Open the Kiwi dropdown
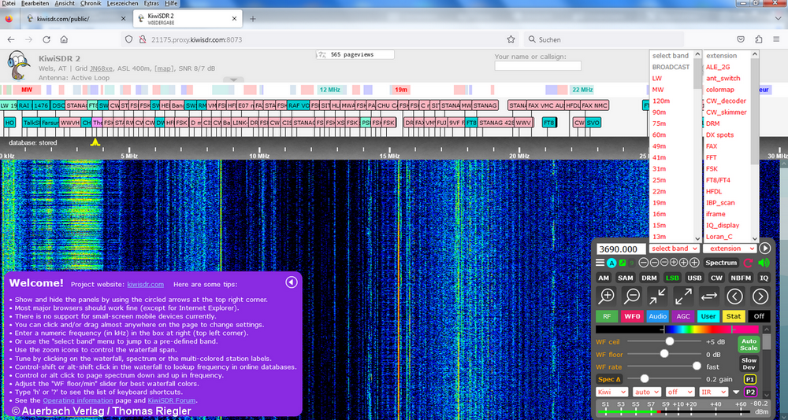Image resolution: width=788 pixels, height=420 pixels. (611, 392)
